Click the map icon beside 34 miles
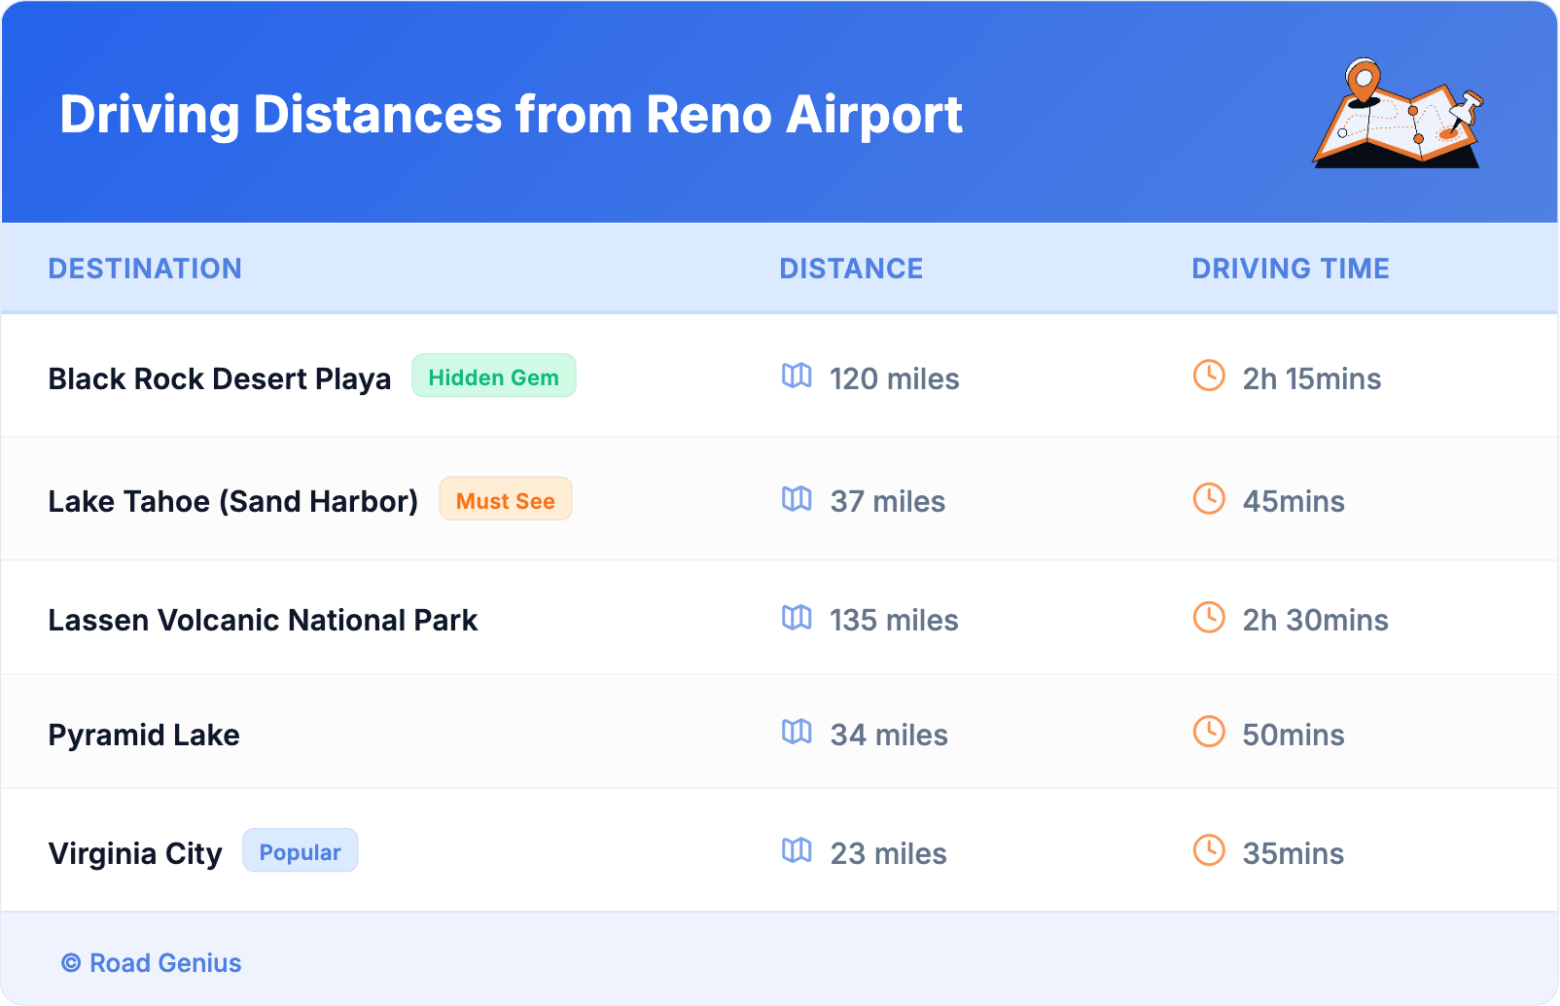This screenshot has height=1006, width=1560. (x=797, y=732)
